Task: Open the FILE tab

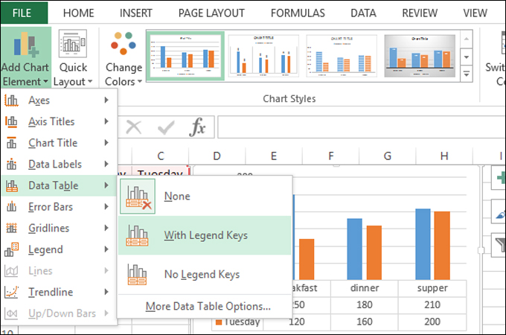Action: (25, 13)
